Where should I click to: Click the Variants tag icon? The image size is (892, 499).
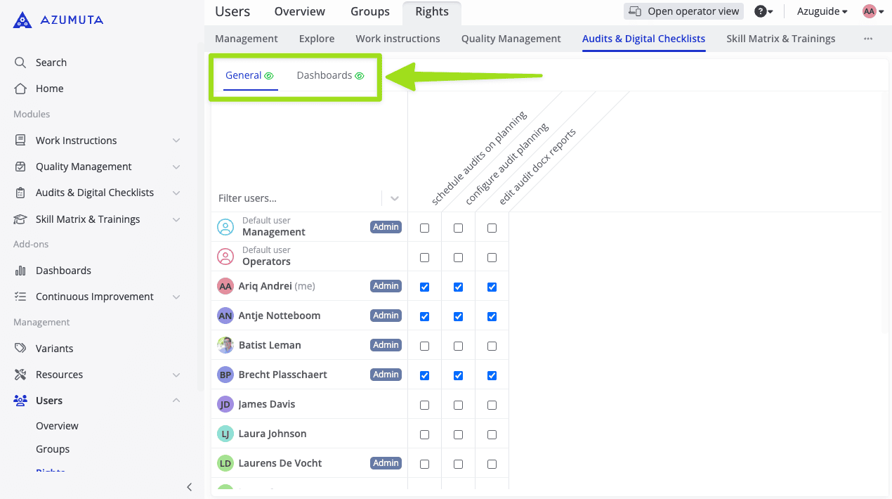tap(20, 349)
